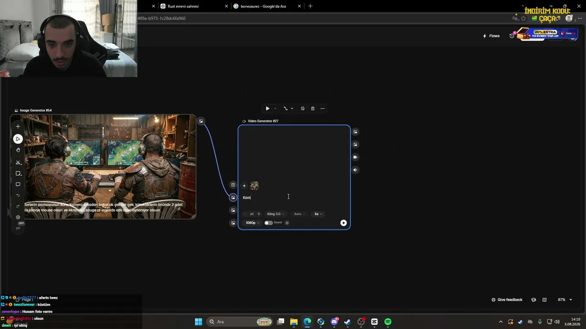Click the taskbar search box 'Ara'
The height and width of the screenshot is (329, 586).
tap(240, 322)
